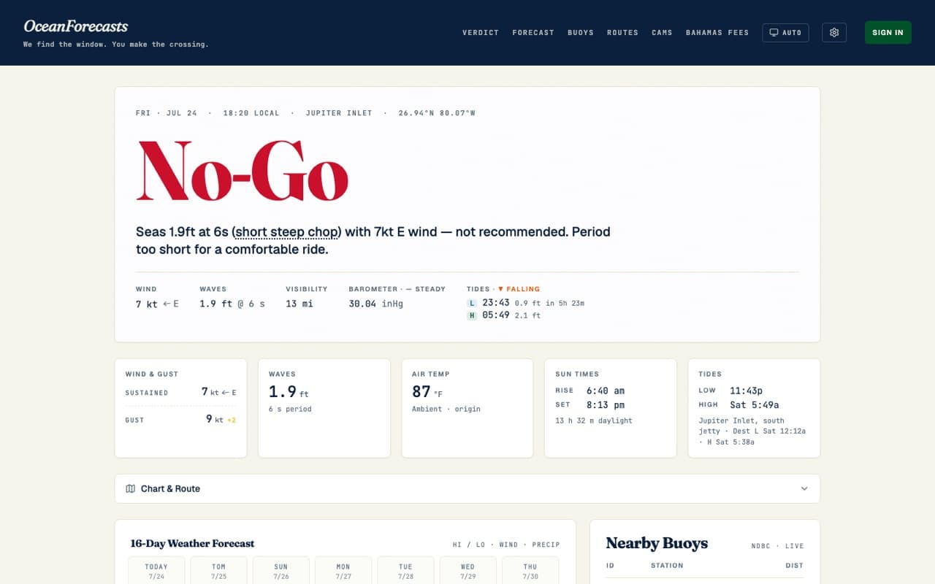The height and width of the screenshot is (584, 935).
Task: Click the OceanForecasts logo
Action: (76, 27)
